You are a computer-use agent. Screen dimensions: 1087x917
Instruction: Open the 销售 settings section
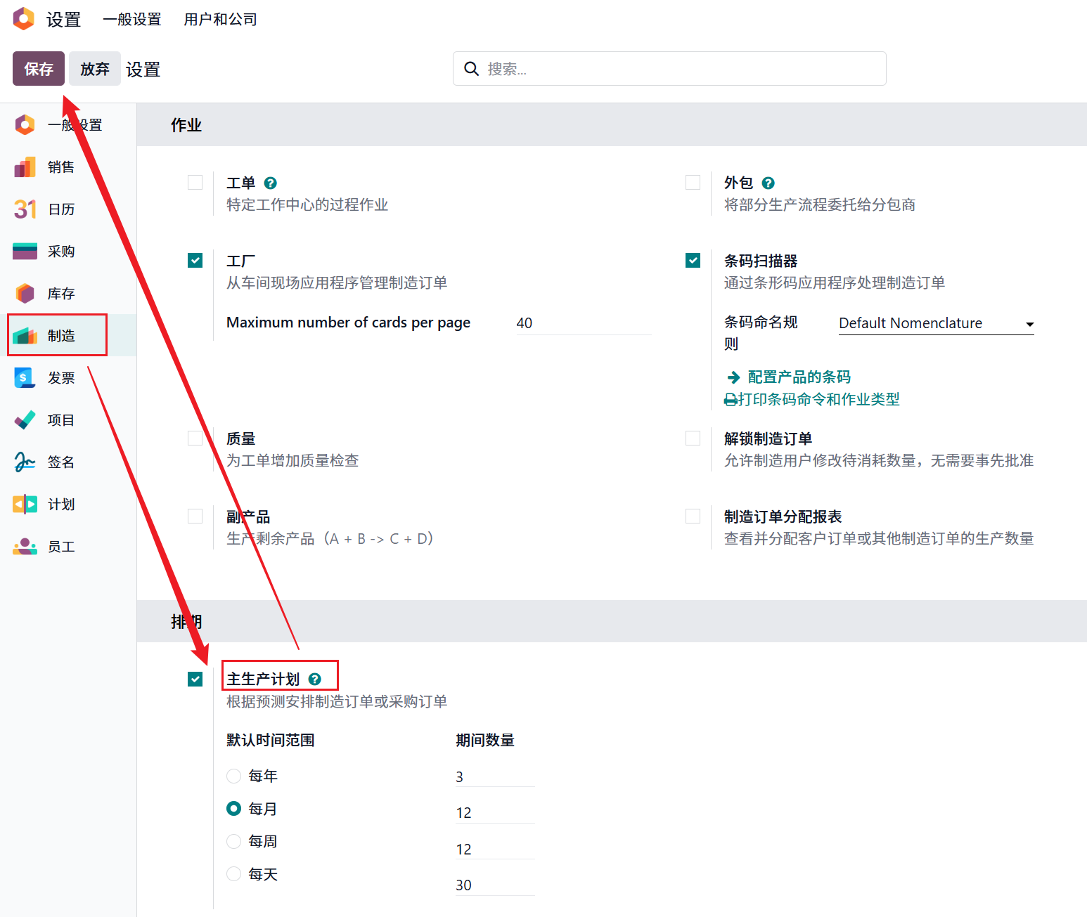pos(60,167)
